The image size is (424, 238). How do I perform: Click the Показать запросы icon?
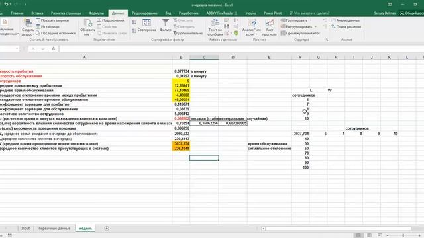[x=38, y=20]
